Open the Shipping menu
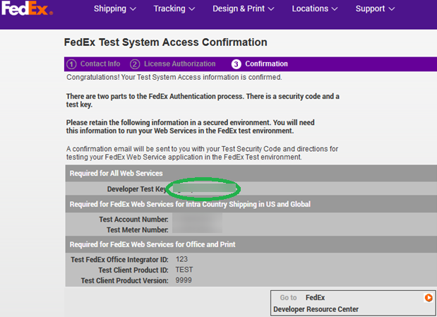The width and height of the screenshot is (437, 317). [115, 8]
